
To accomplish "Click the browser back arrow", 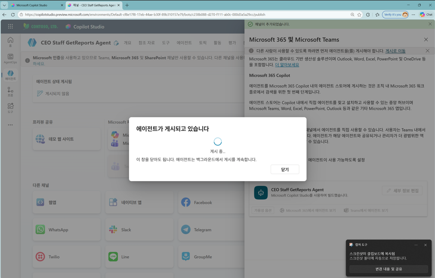I will click(4, 15).
